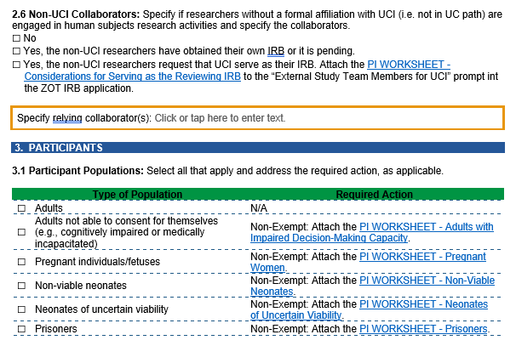This screenshot has height=346, width=516.
Task: Click the "Required Action" column header
Action: coord(374,195)
